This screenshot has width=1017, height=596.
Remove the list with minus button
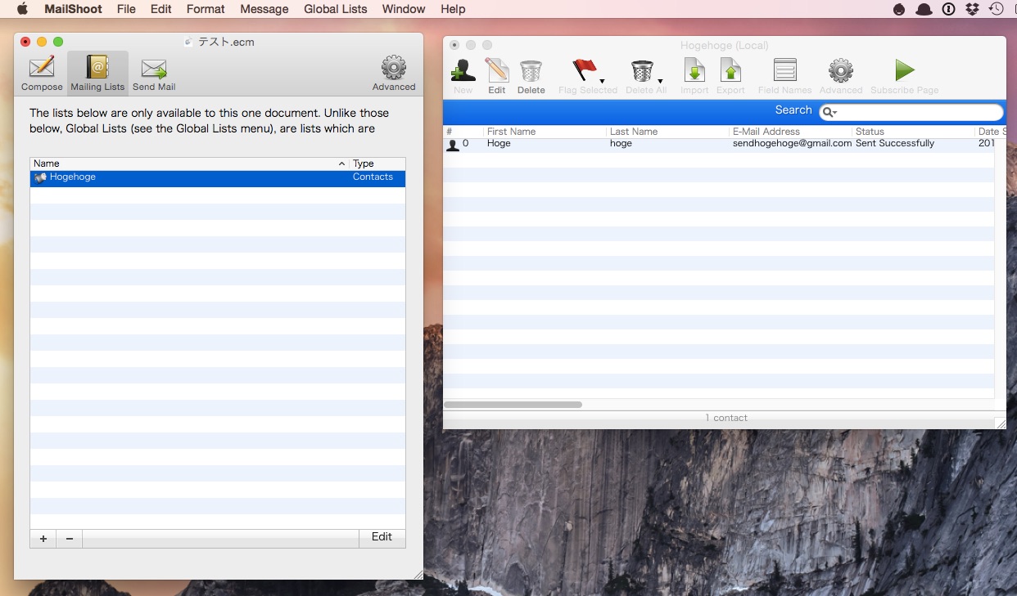click(70, 538)
